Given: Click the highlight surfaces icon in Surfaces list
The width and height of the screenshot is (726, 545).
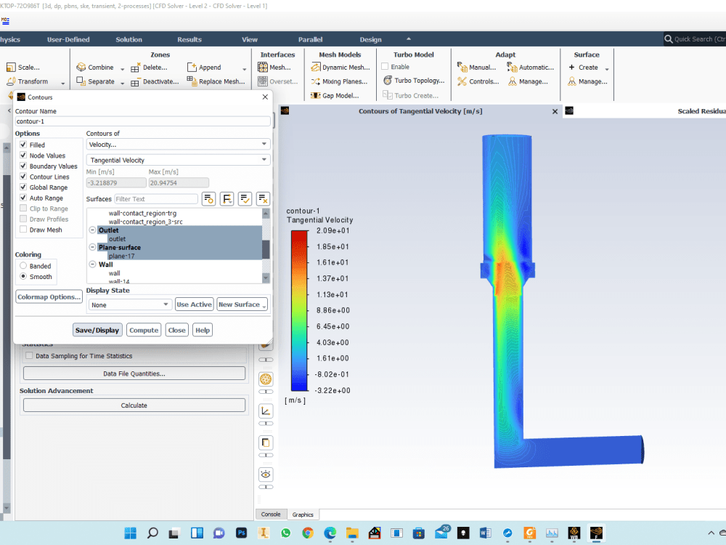Looking at the screenshot, I should tap(208, 198).
